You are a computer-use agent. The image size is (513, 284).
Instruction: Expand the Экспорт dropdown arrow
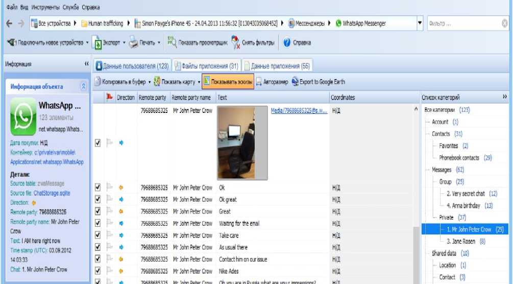click(x=124, y=42)
